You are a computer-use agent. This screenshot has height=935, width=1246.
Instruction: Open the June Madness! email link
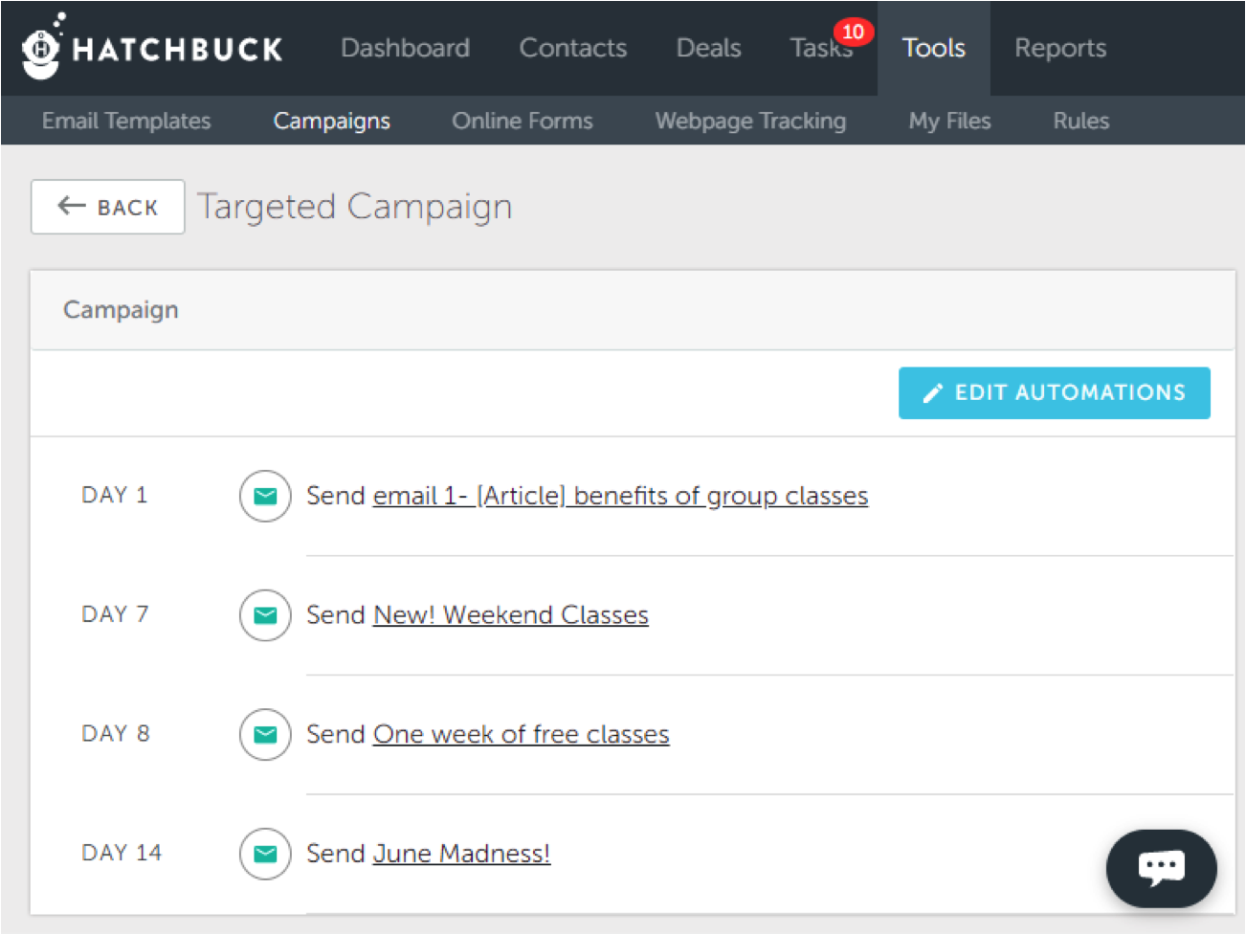[461, 853]
